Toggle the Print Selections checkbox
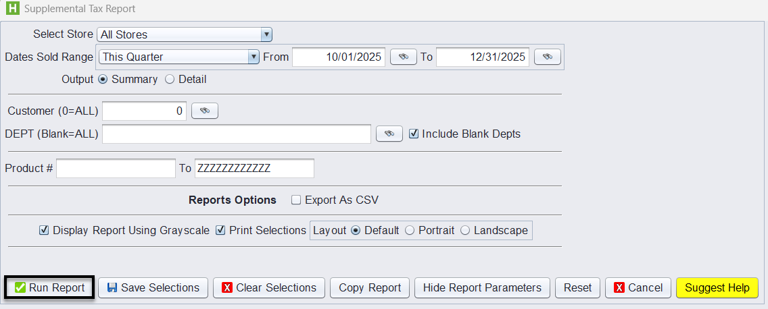The image size is (768, 309). (220, 231)
